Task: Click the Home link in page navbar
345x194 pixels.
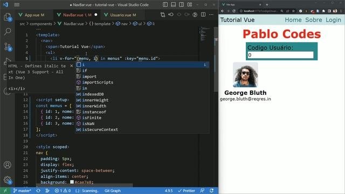Action: [x=293, y=20]
